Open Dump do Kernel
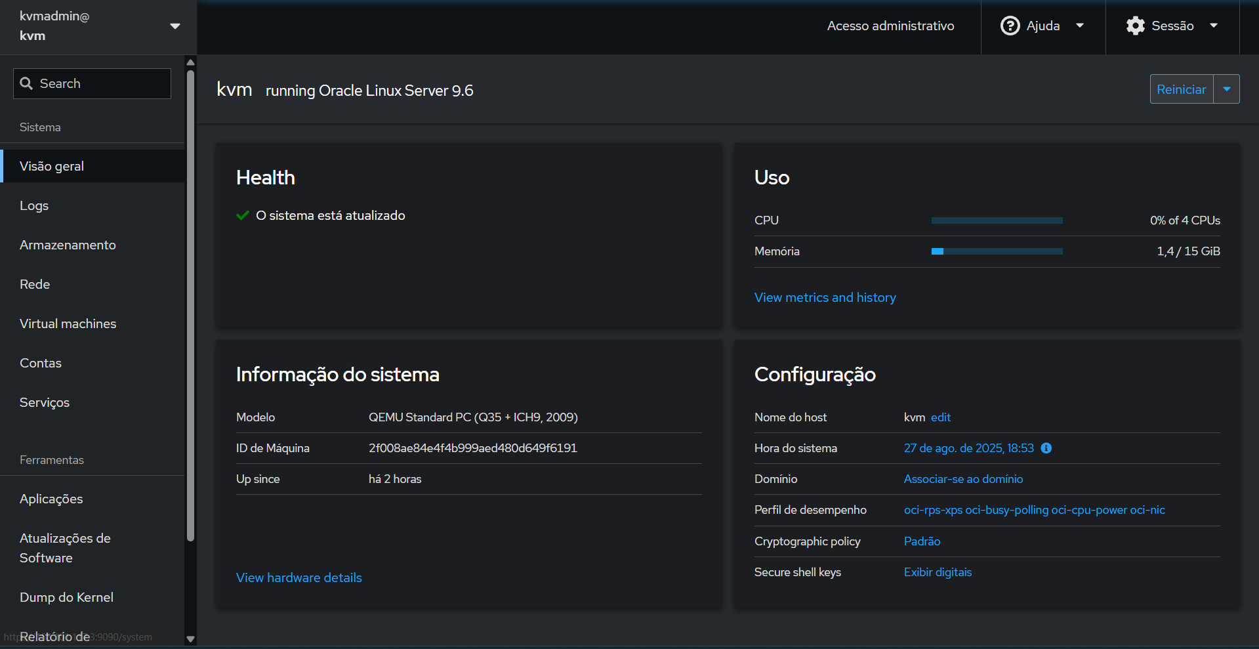This screenshot has height=649, width=1259. [x=93, y=597]
